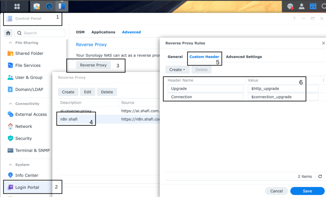The image size is (326, 197).
Task: Collapse the Connectivity section
Action: [x=10, y=104]
